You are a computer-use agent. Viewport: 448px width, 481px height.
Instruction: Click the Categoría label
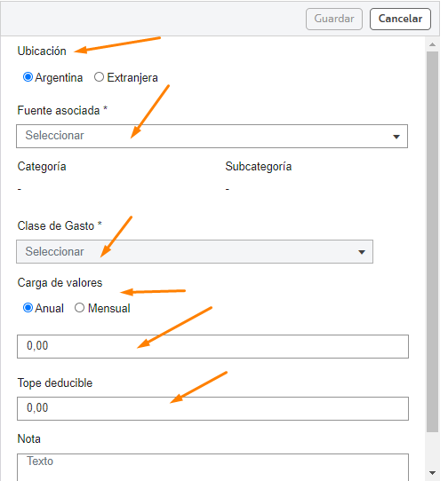point(42,167)
